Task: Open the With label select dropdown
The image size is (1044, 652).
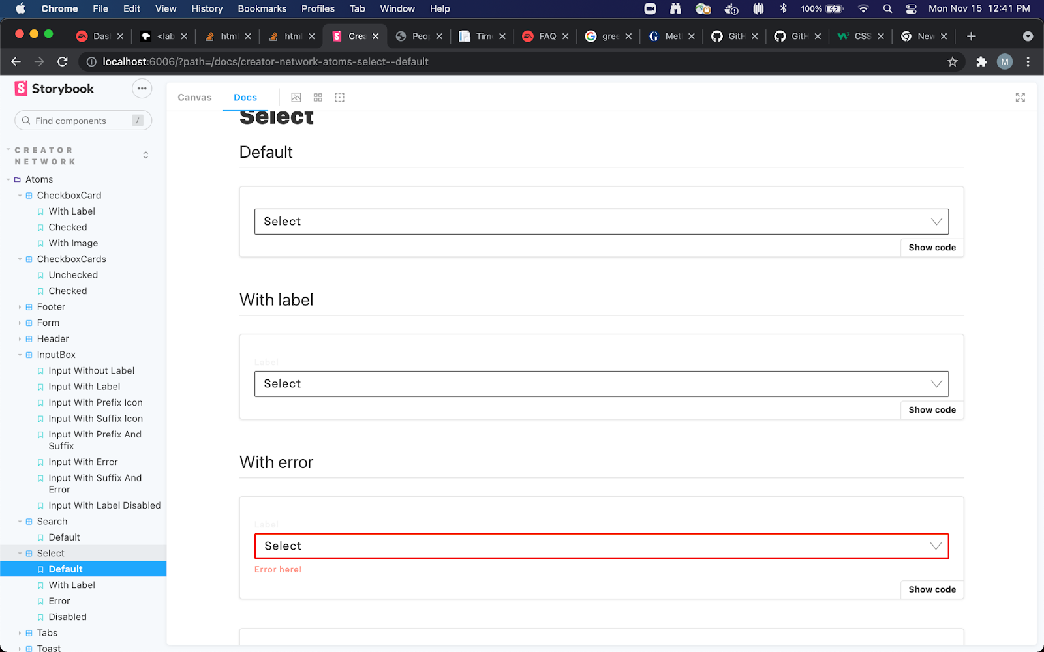Action: tap(602, 384)
